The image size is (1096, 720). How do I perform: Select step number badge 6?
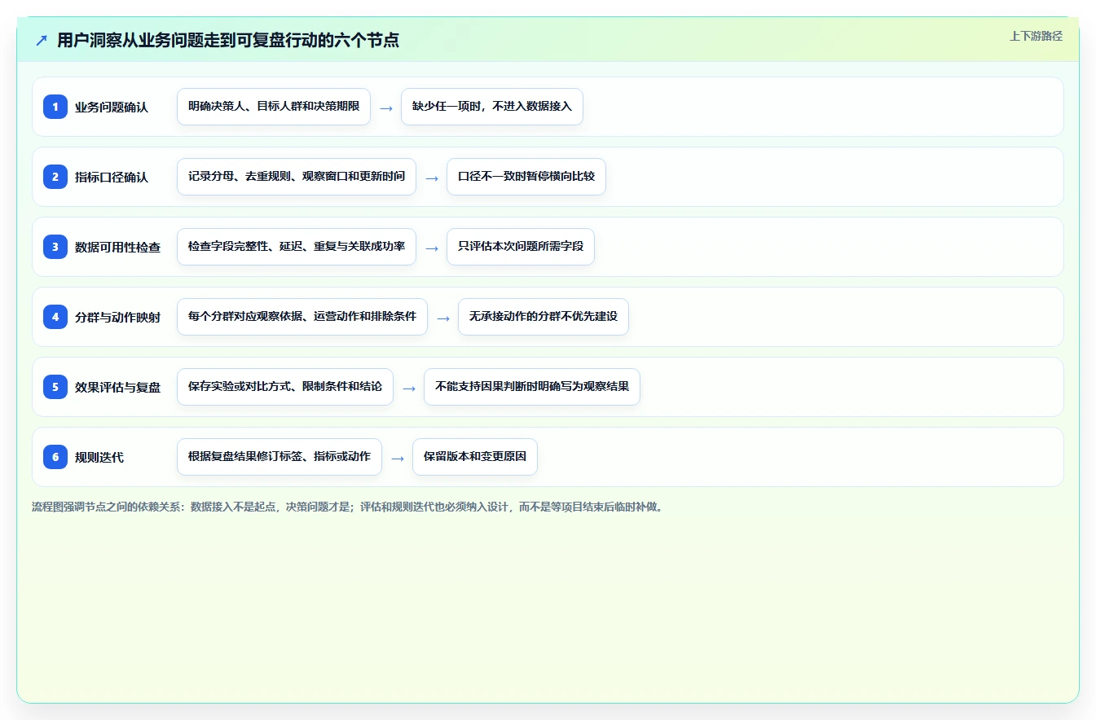pyautogui.click(x=55, y=457)
